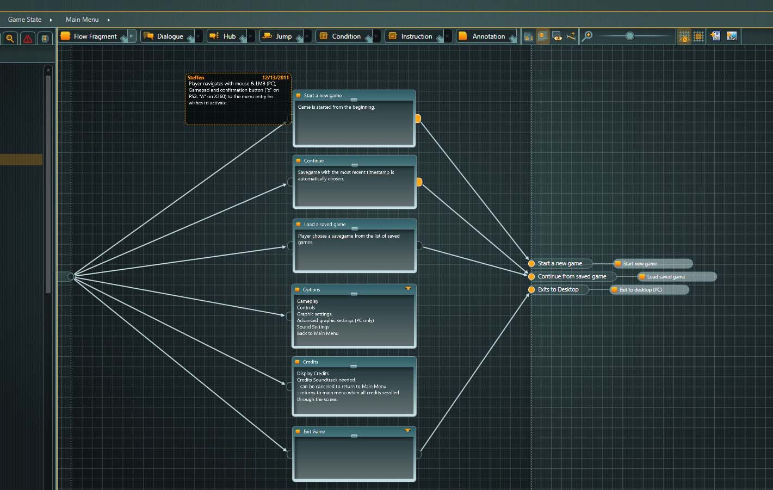The image size is (773, 490).
Task: Select the Continue node title
Action: [313, 160]
